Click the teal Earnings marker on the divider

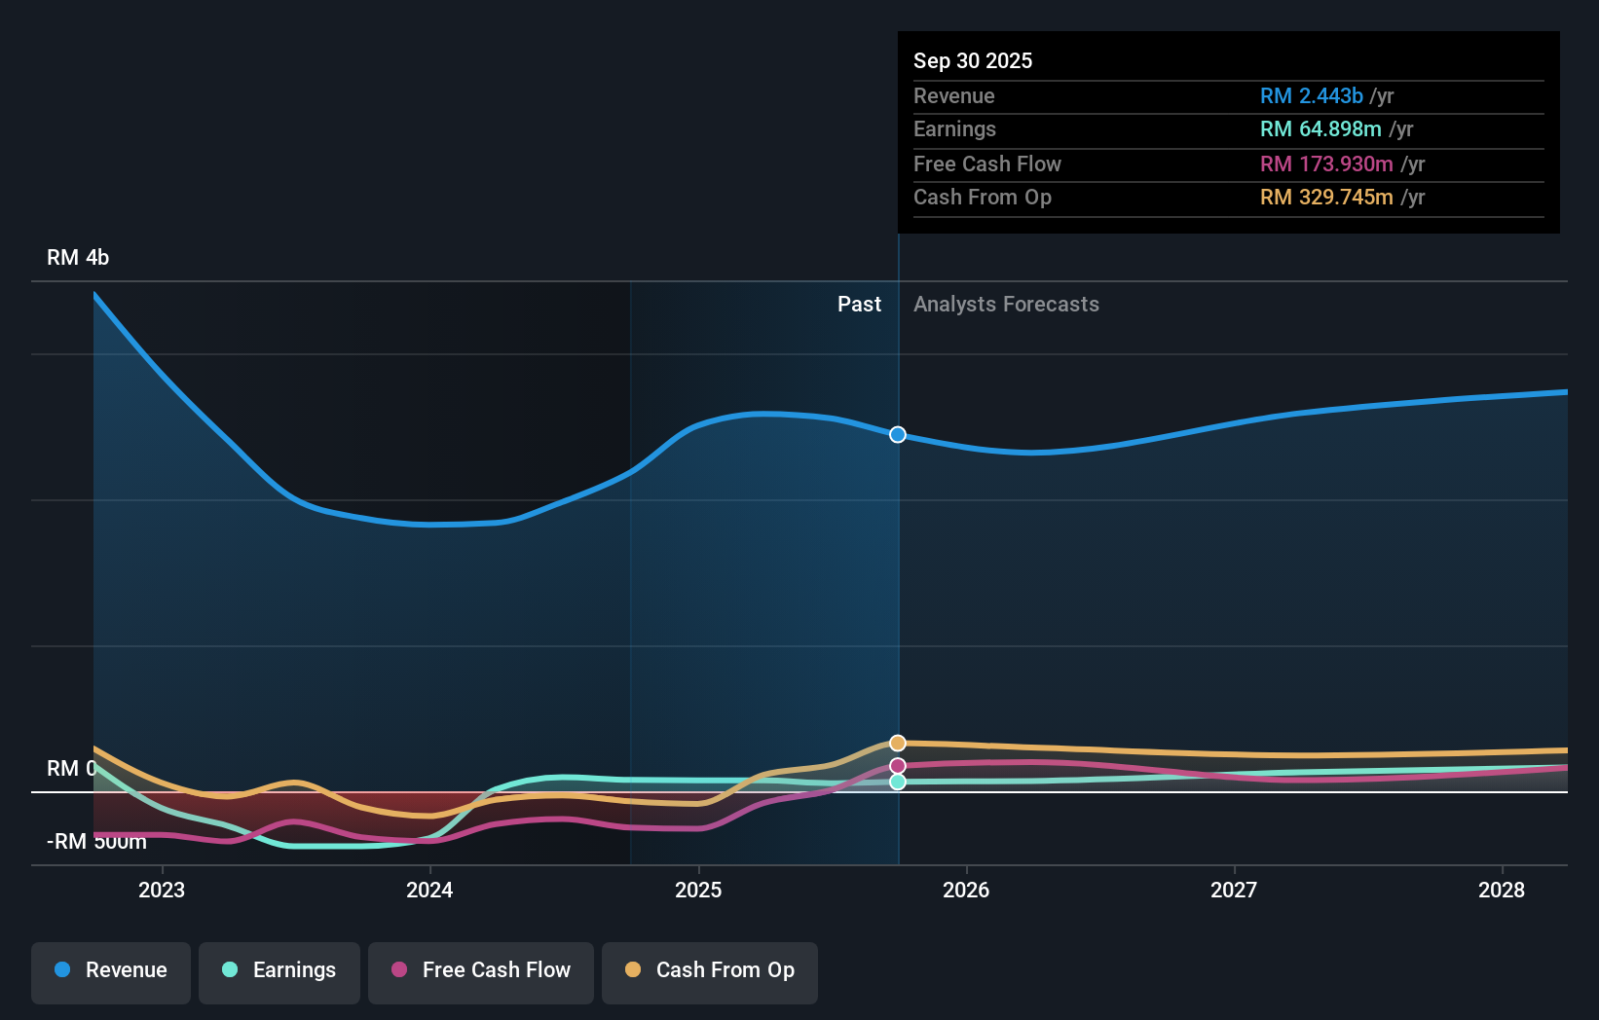[897, 783]
